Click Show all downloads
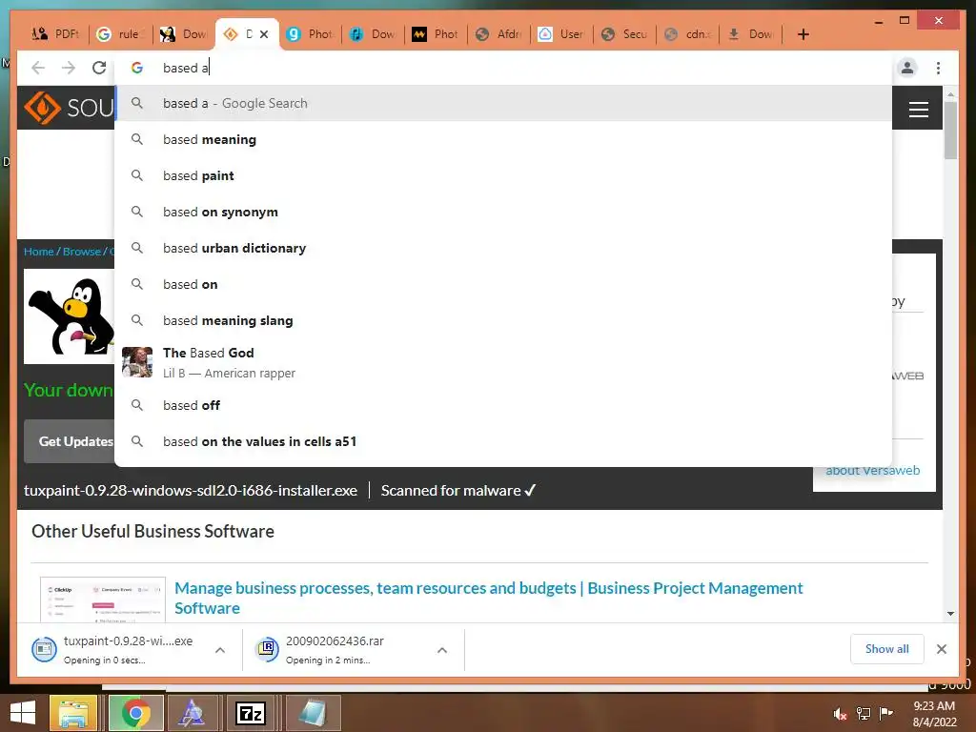The width and height of the screenshot is (976, 732). tap(887, 649)
